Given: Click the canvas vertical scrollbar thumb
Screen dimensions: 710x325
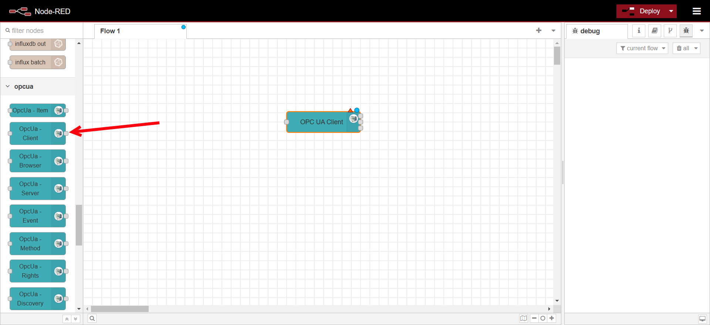Looking at the screenshot, I should (x=557, y=56).
